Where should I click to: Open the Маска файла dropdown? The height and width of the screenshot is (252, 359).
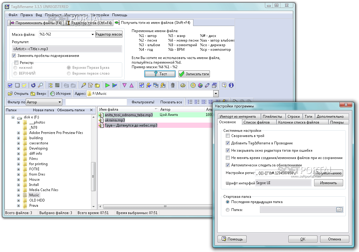(x=93, y=35)
